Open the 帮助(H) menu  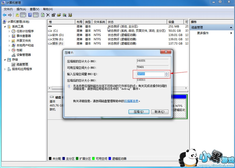pyautogui.click(x=48, y=9)
